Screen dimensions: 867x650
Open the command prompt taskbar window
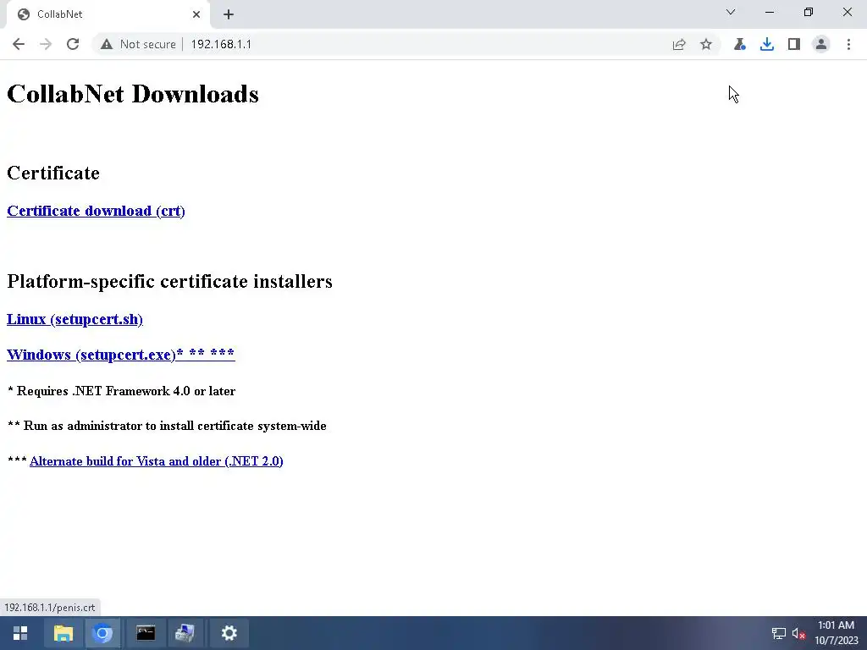[146, 633]
